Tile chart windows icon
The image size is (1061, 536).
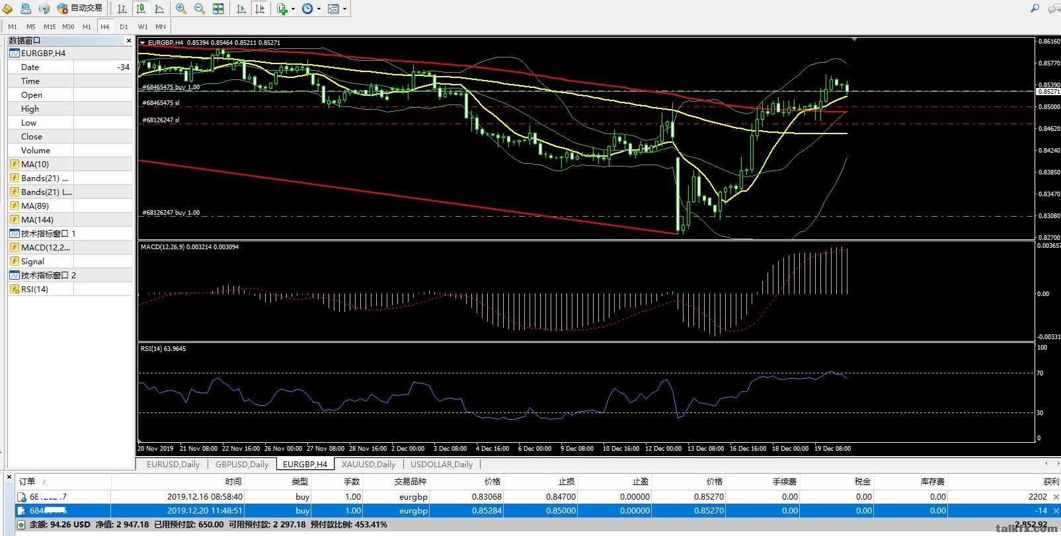(218, 9)
